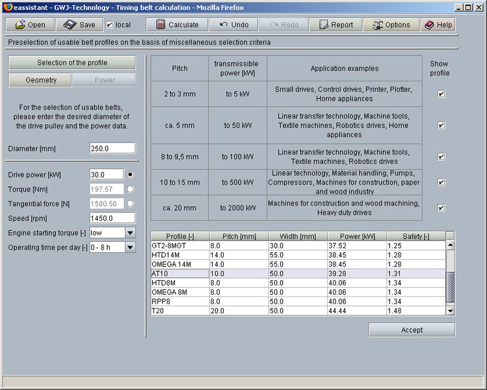Click the Selection of the profile button
Viewport: 487px width, 390px height.
click(72, 62)
